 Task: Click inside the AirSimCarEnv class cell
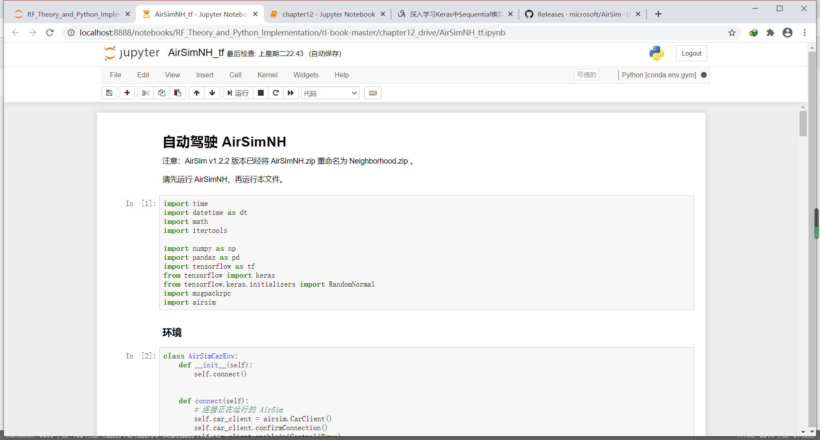tap(427, 392)
